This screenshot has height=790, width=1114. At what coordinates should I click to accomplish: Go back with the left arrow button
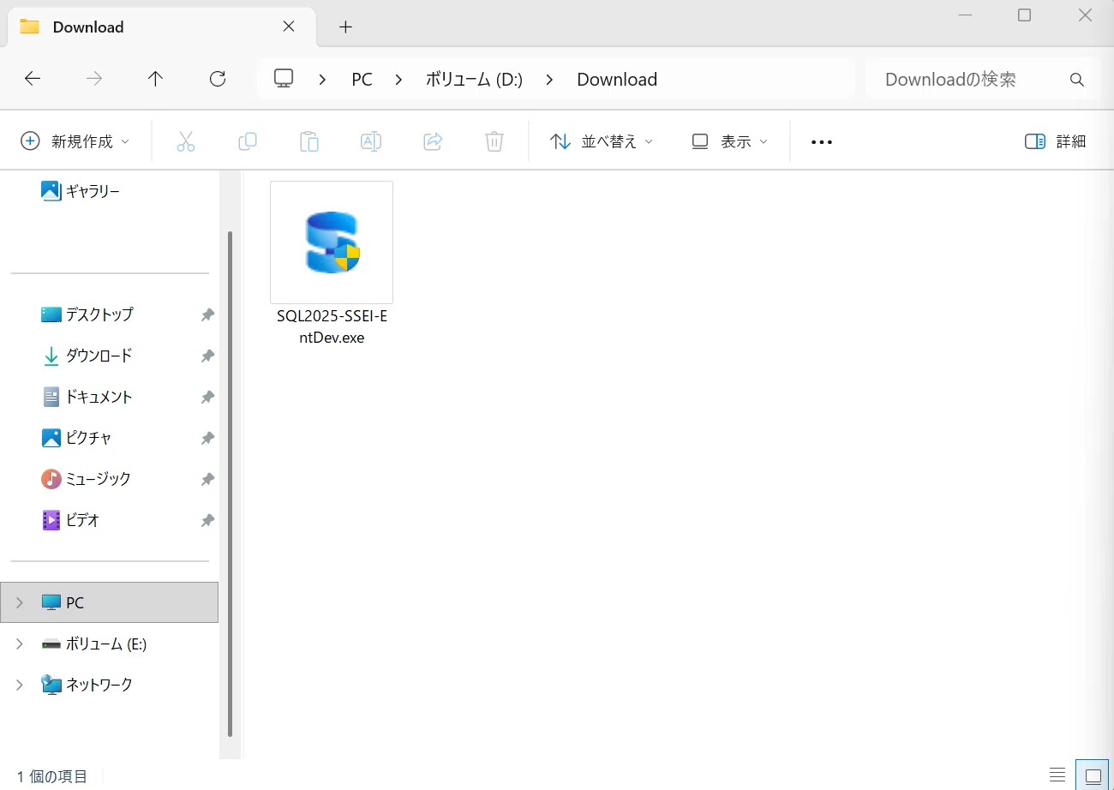point(32,79)
